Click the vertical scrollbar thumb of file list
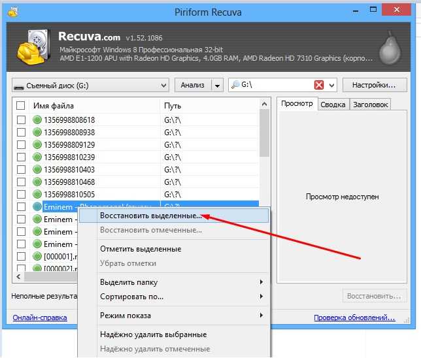Image resolution: width=421 pixels, height=358 pixels. [x=264, y=133]
